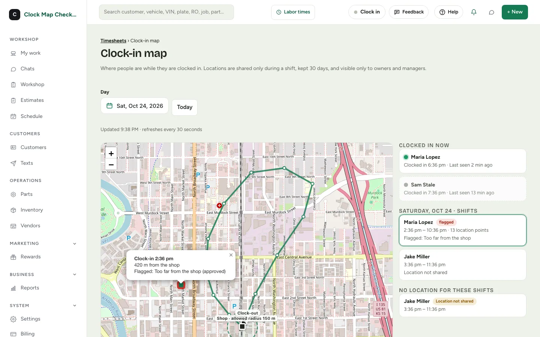Image resolution: width=540 pixels, height=337 pixels.
Task: Open Help
Action: click(x=448, y=12)
